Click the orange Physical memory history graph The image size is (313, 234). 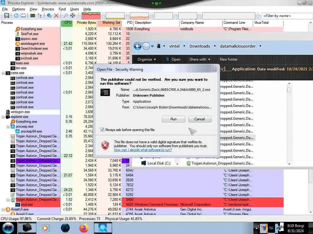[x=139, y=16]
